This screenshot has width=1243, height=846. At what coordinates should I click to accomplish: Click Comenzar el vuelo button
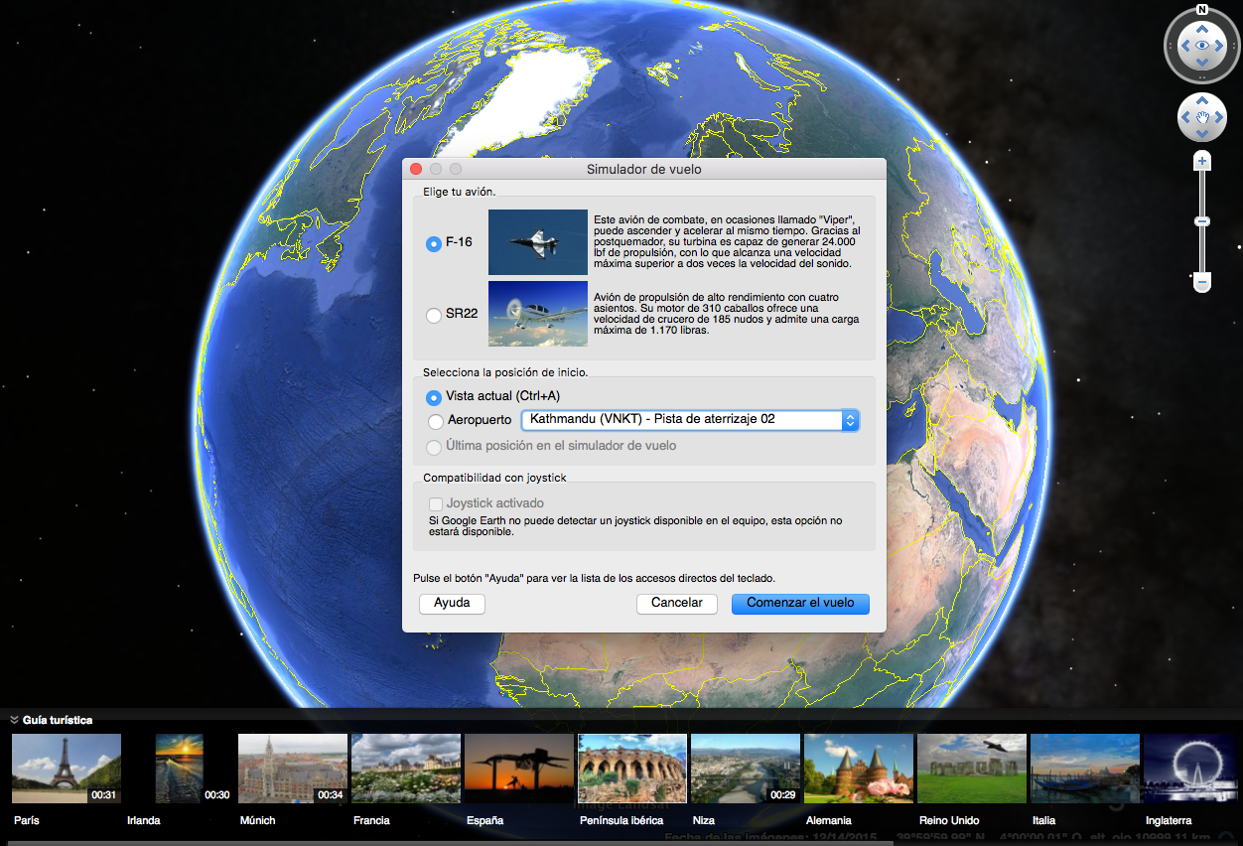[800, 604]
